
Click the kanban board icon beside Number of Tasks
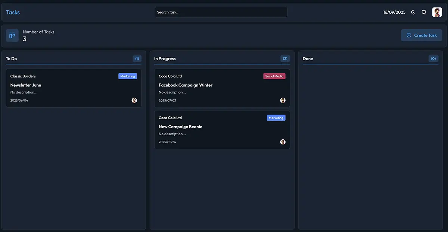(12, 35)
